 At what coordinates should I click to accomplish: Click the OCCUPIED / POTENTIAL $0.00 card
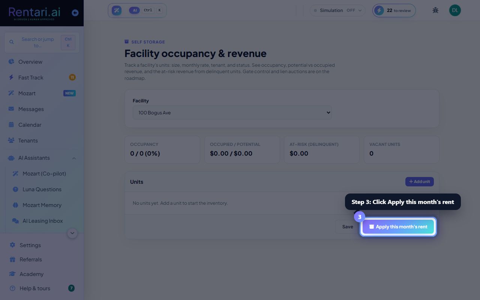242,150
